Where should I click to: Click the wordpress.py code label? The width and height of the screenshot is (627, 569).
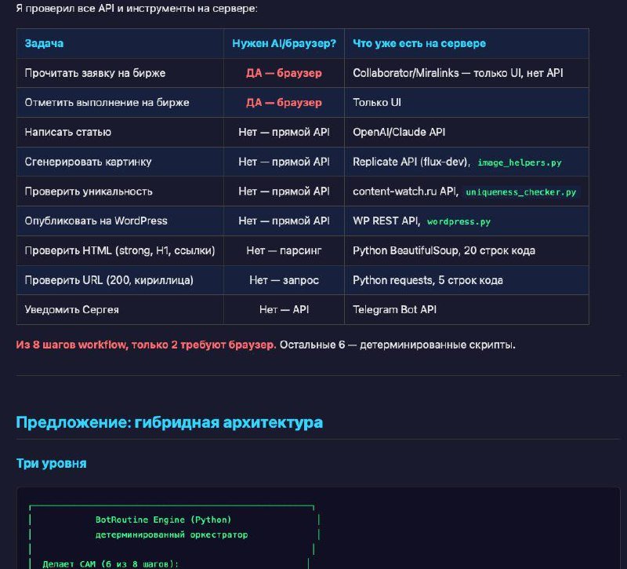click(x=458, y=221)
